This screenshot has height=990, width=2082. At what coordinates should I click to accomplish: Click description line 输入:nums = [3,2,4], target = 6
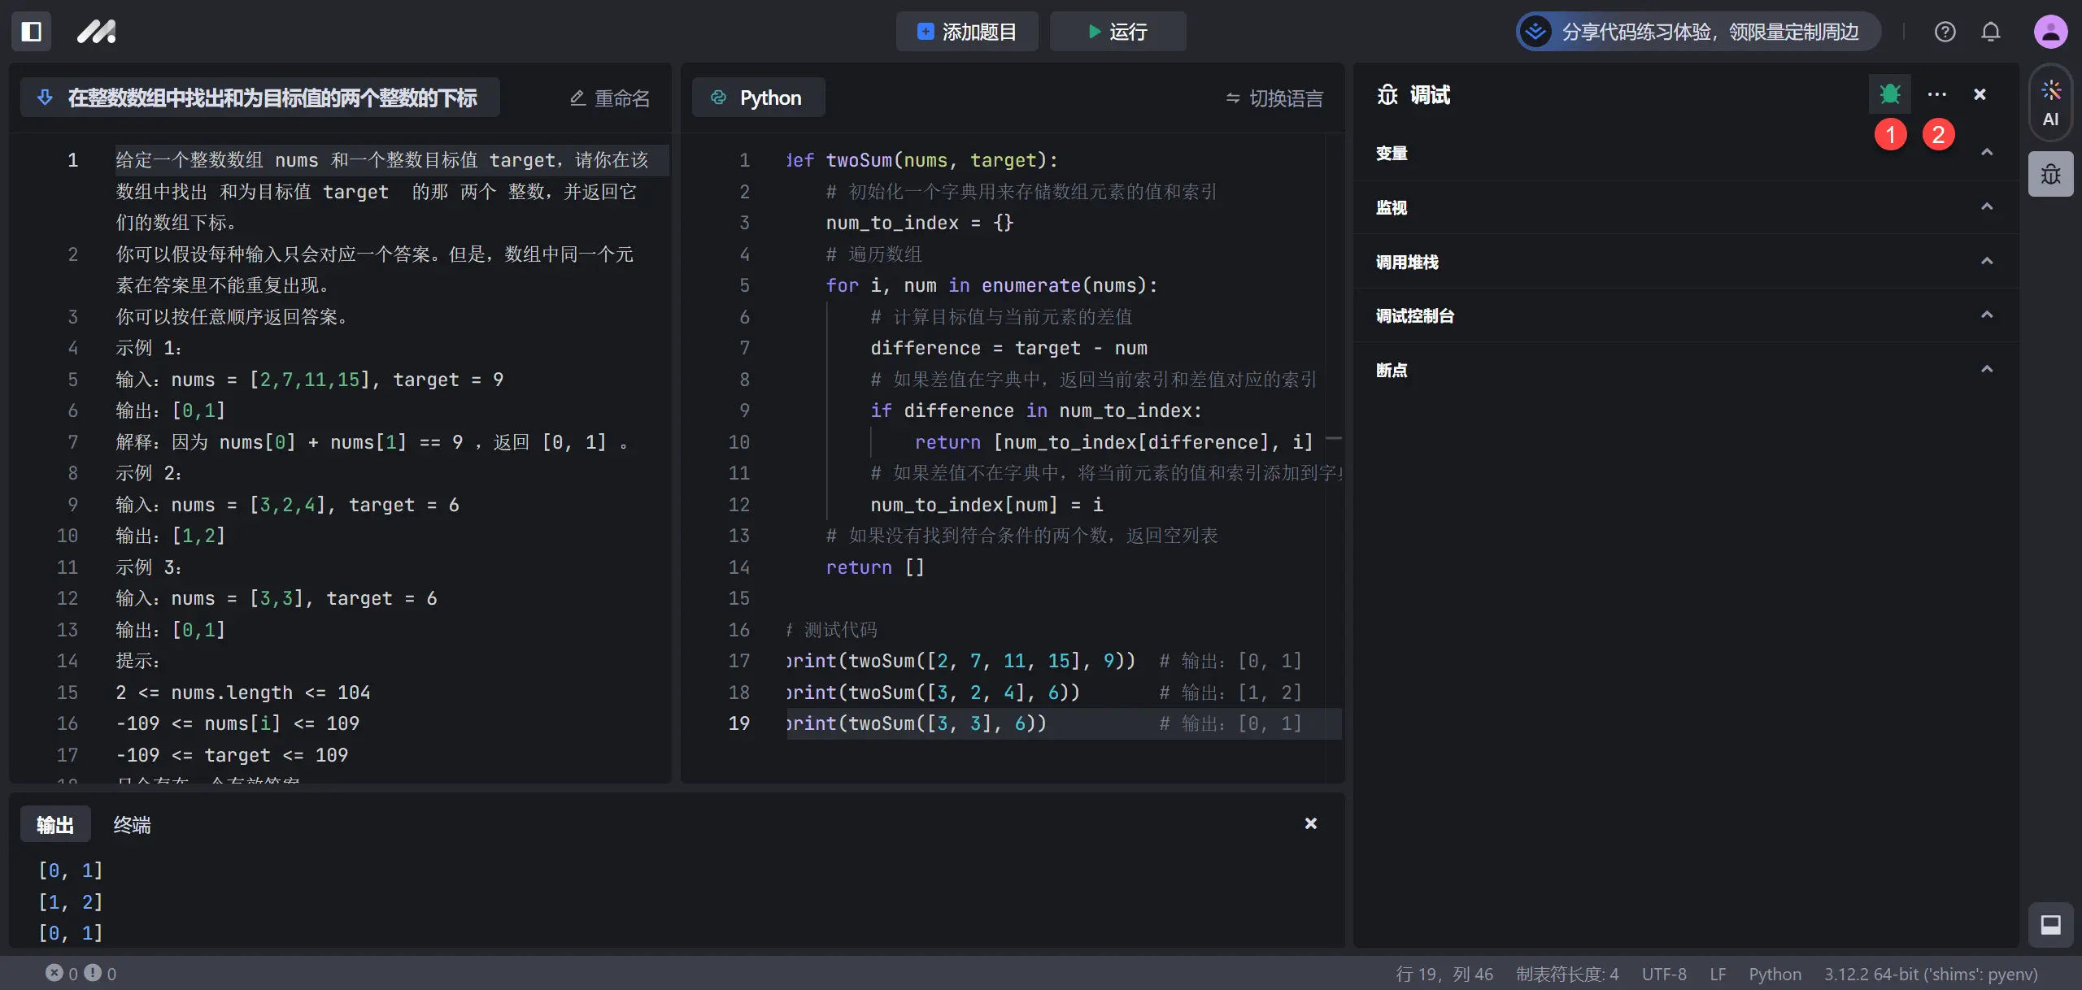click(287, 505)
